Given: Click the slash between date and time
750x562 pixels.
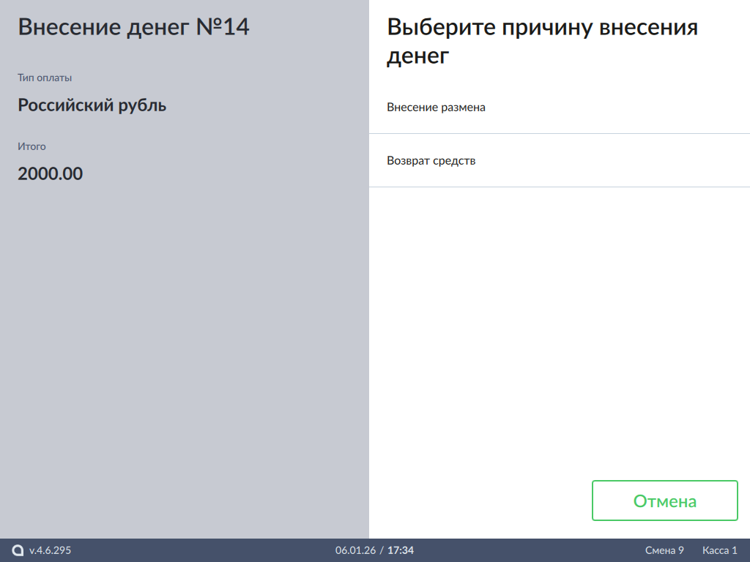Looking at the screenshot, I should (382, 550).
